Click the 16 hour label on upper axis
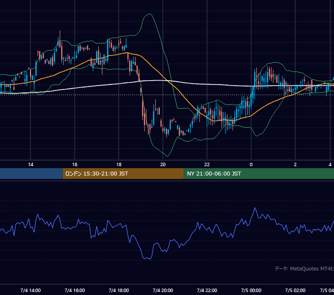Viewport: 334px width, 295px height. 75,165
